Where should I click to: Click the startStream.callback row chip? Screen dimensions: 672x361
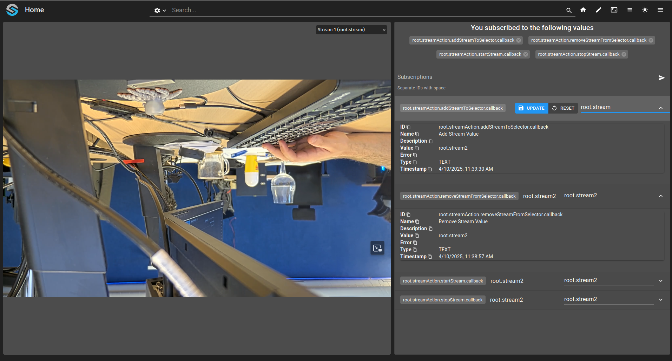pos(443,281)
